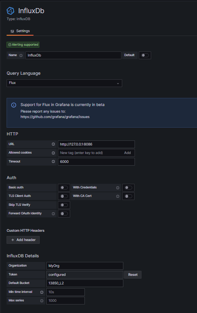Click the Max series input
The image size is (197, 313).
pyautogui.click(x=66, y=301)
